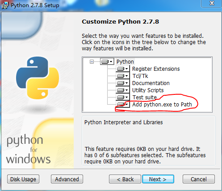Click the Python Interpreter and Libraries description
This screenshot has height=191, width=222.
(123, 122)
